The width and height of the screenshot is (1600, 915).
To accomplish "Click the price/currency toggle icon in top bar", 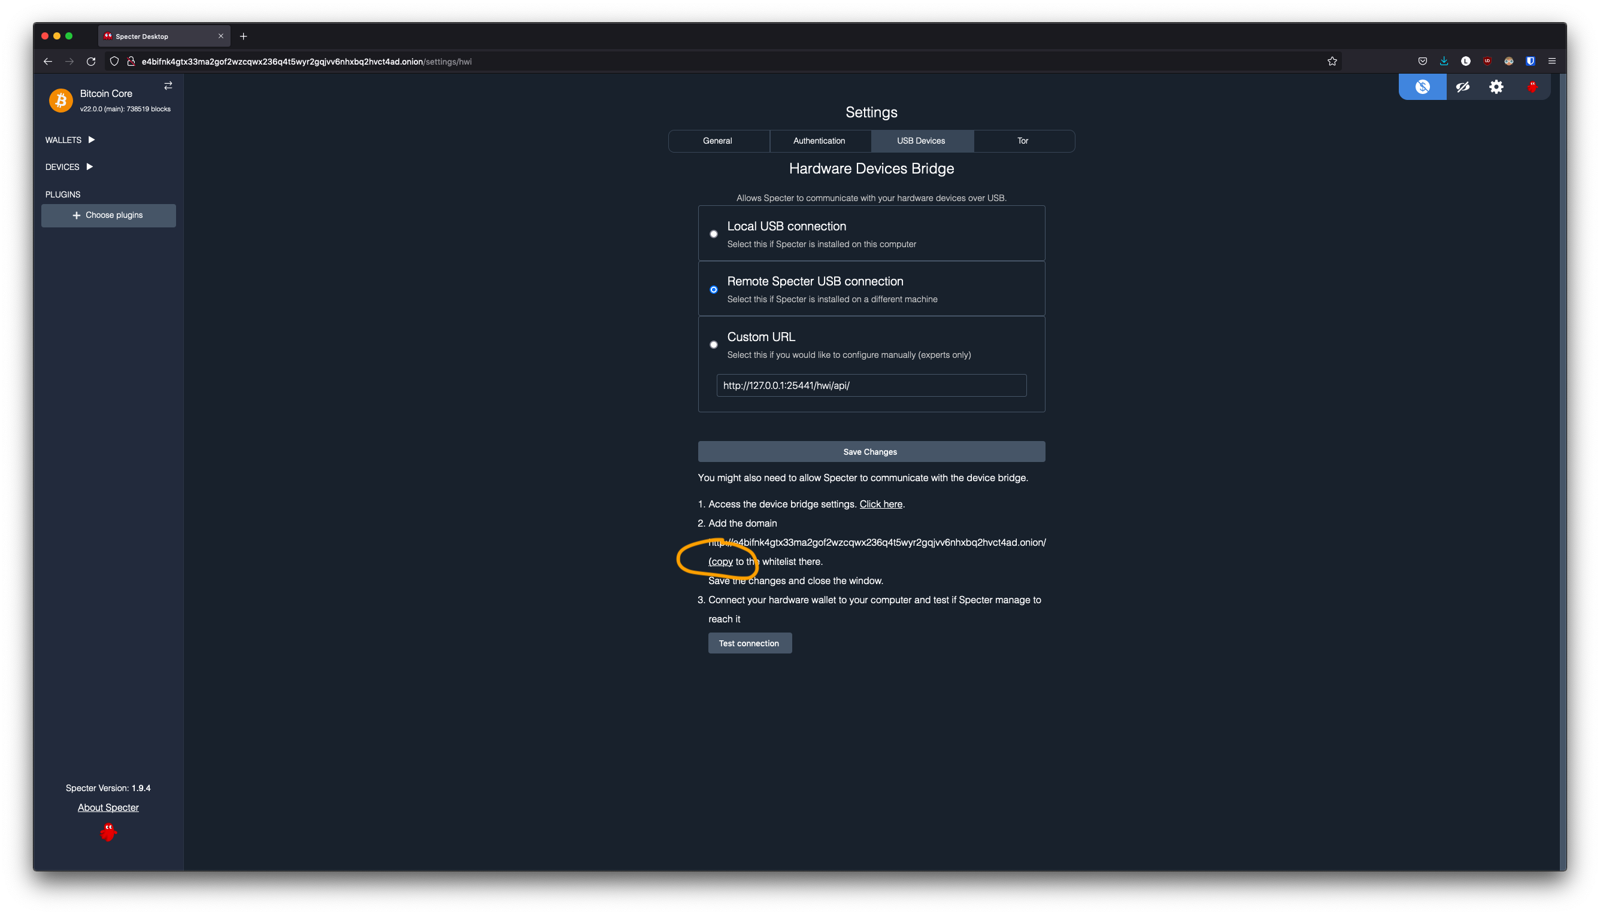I will (x=1422, y=87).
